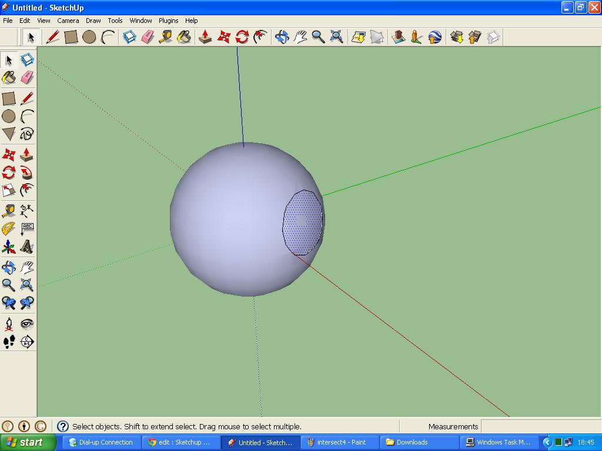The image size is (602, 451).
Task: Click the Windows start button
Action: pos(28,442)
